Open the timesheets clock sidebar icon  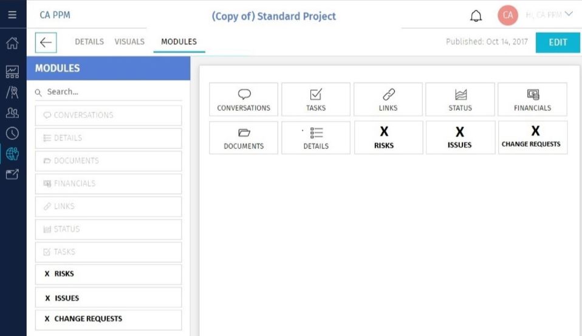(12, 133)
